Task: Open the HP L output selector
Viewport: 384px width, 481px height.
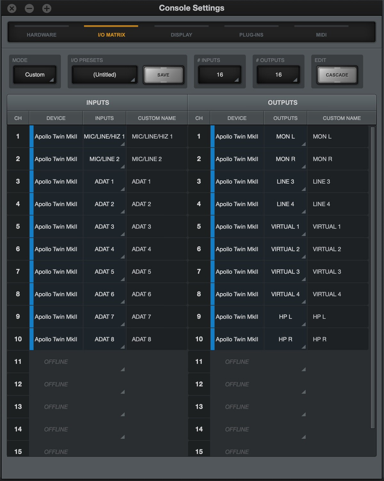Action: coord(285,317)
